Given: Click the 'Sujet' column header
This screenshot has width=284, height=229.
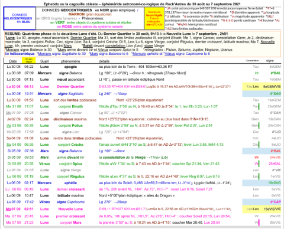Looking at the screenshot, I should pyautogui.click(x=44, y=61).
